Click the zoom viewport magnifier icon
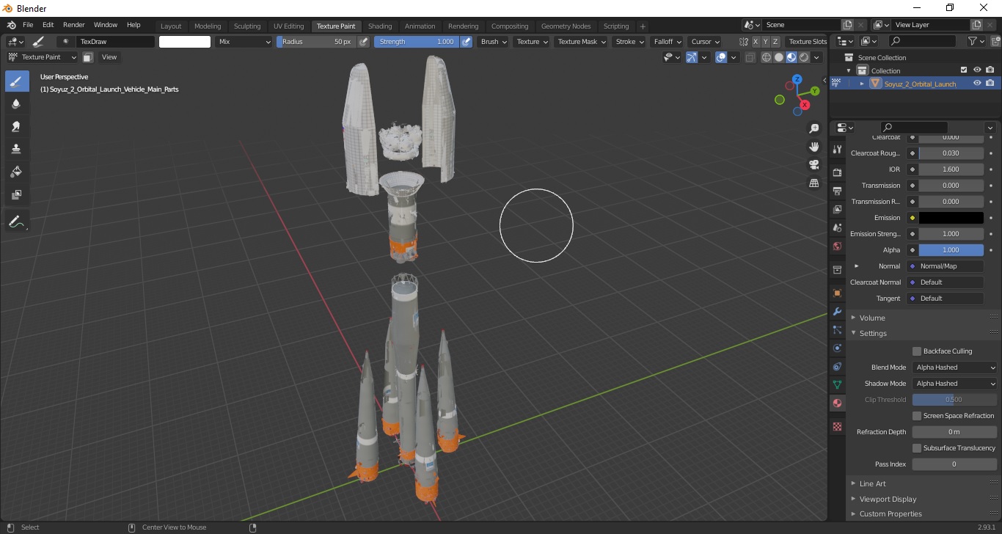The height and width of the screenshot is (534, 1002). click(x=813, y=128)
